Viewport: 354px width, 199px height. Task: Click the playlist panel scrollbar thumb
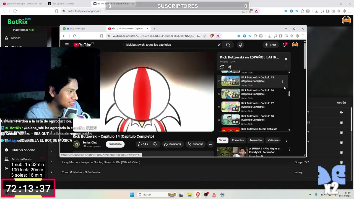[290, 94]
